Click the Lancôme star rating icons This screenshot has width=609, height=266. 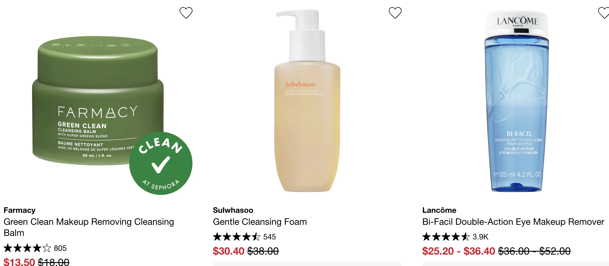446,237
